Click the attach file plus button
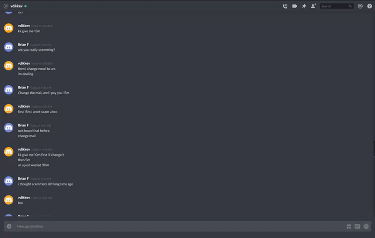Image resolution: width=375 pixels, height=238 pixels. [9, 226]
